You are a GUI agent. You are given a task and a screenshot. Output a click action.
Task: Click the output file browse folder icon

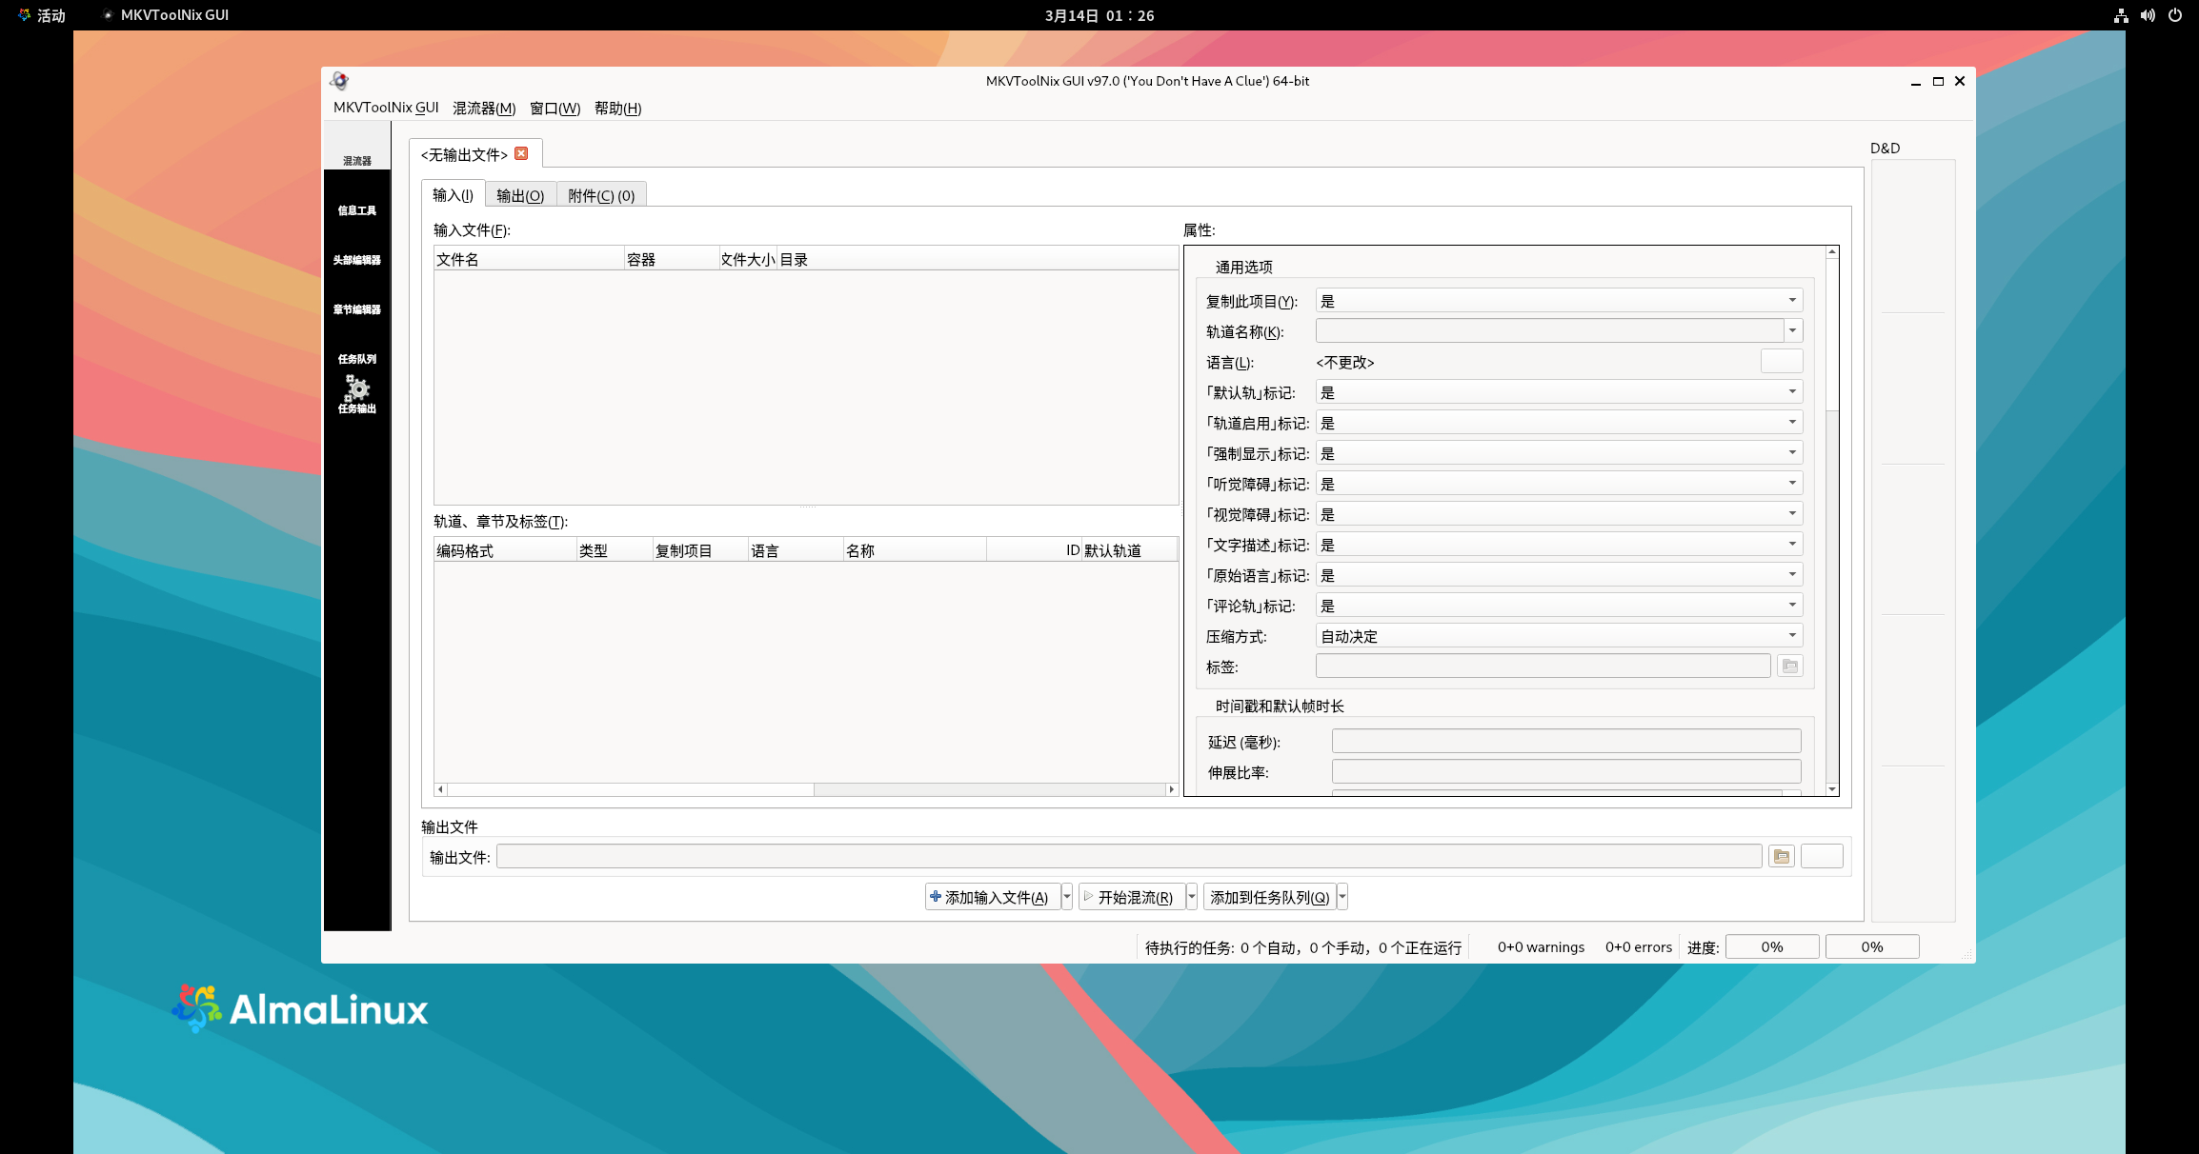click(1781, 856)
